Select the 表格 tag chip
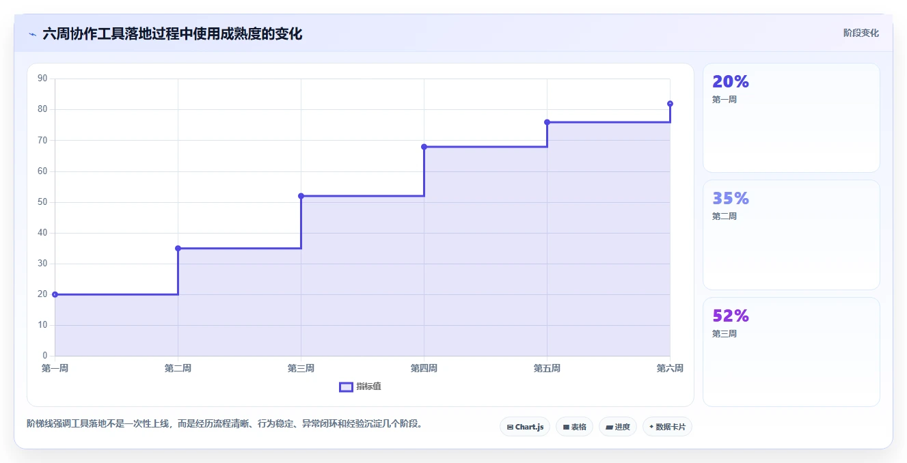 pyautogui.click(x=574, y=427)
